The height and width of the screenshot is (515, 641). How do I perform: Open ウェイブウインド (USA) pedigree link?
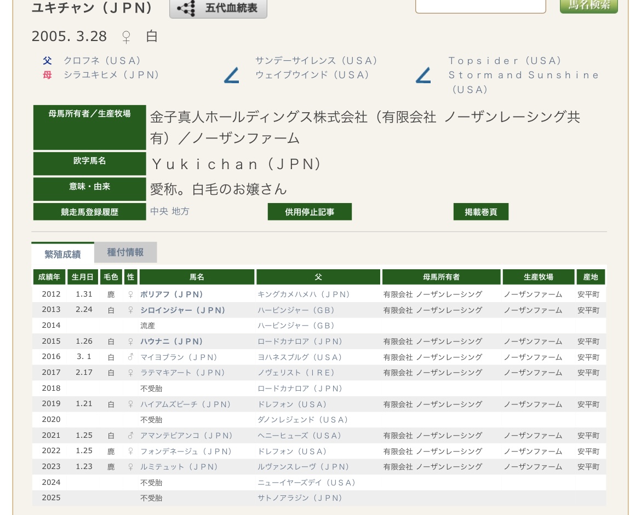(x=312, y=75)
